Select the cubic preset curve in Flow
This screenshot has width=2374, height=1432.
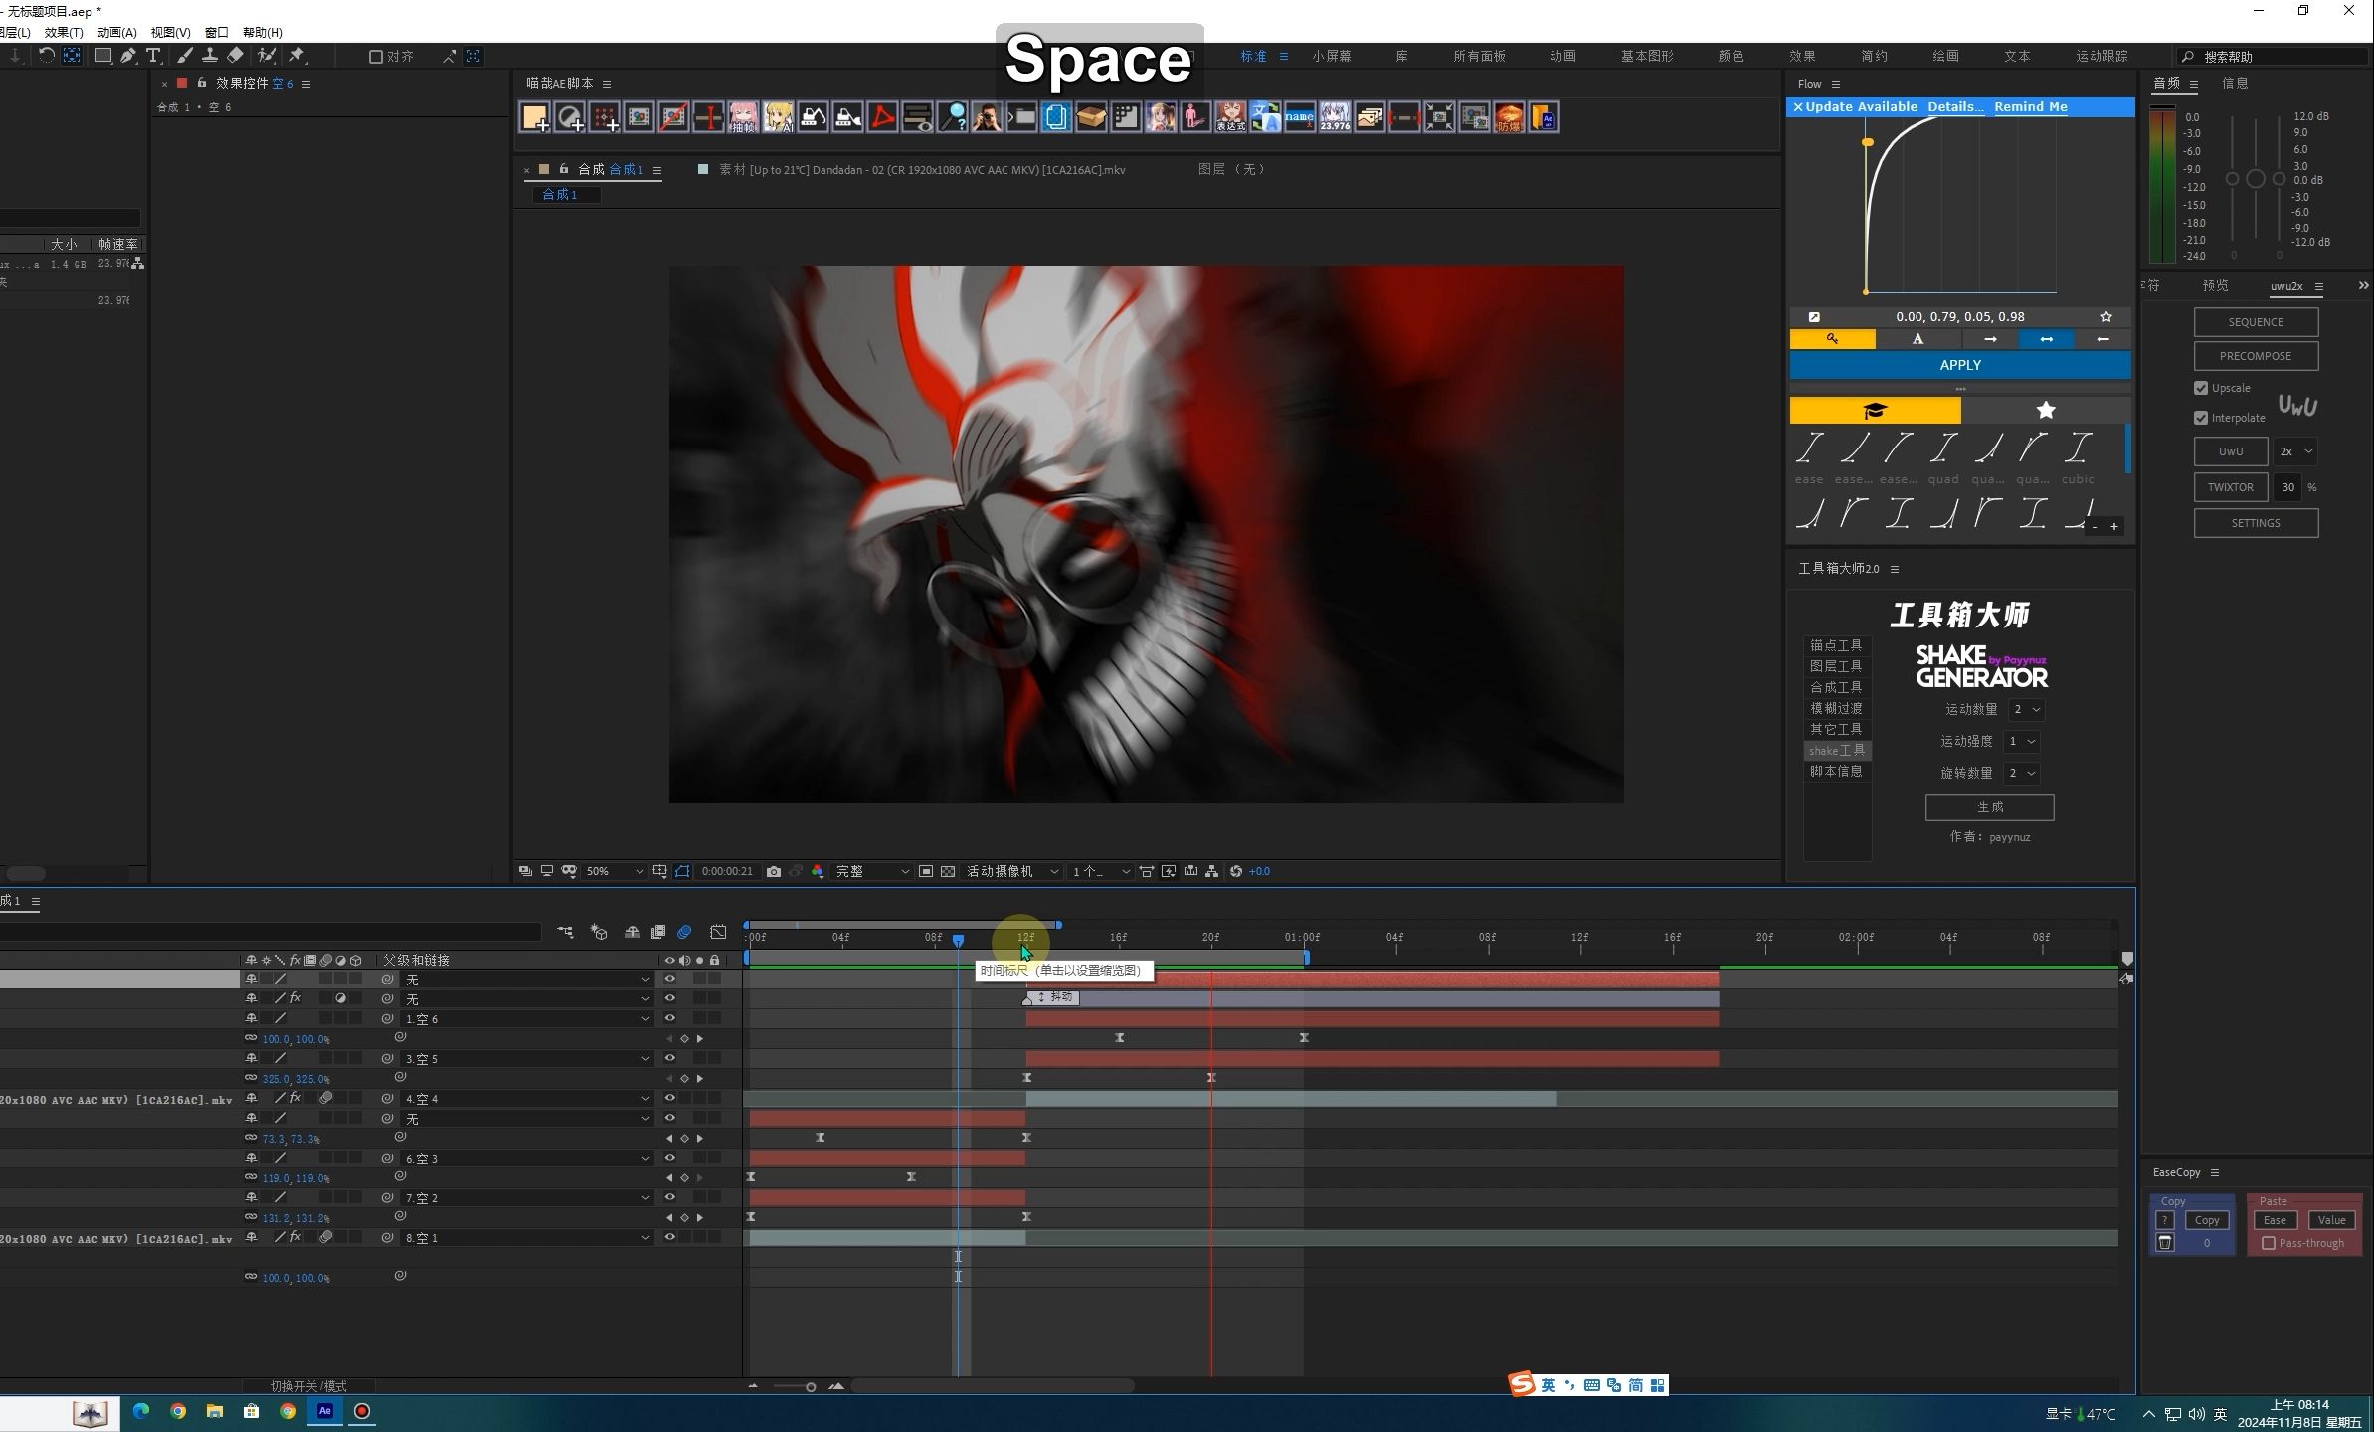(x=2077, y=456)
